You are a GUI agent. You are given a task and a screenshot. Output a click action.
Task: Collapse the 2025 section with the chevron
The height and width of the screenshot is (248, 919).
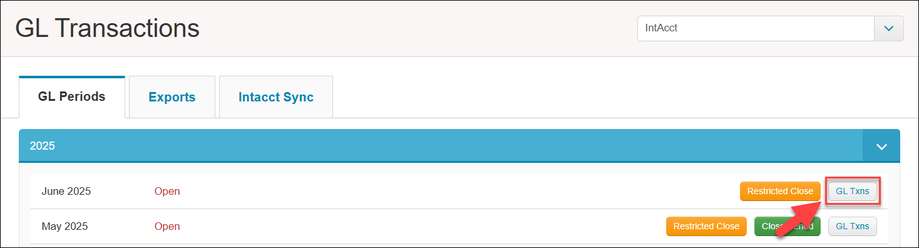[x=881, y=146]
